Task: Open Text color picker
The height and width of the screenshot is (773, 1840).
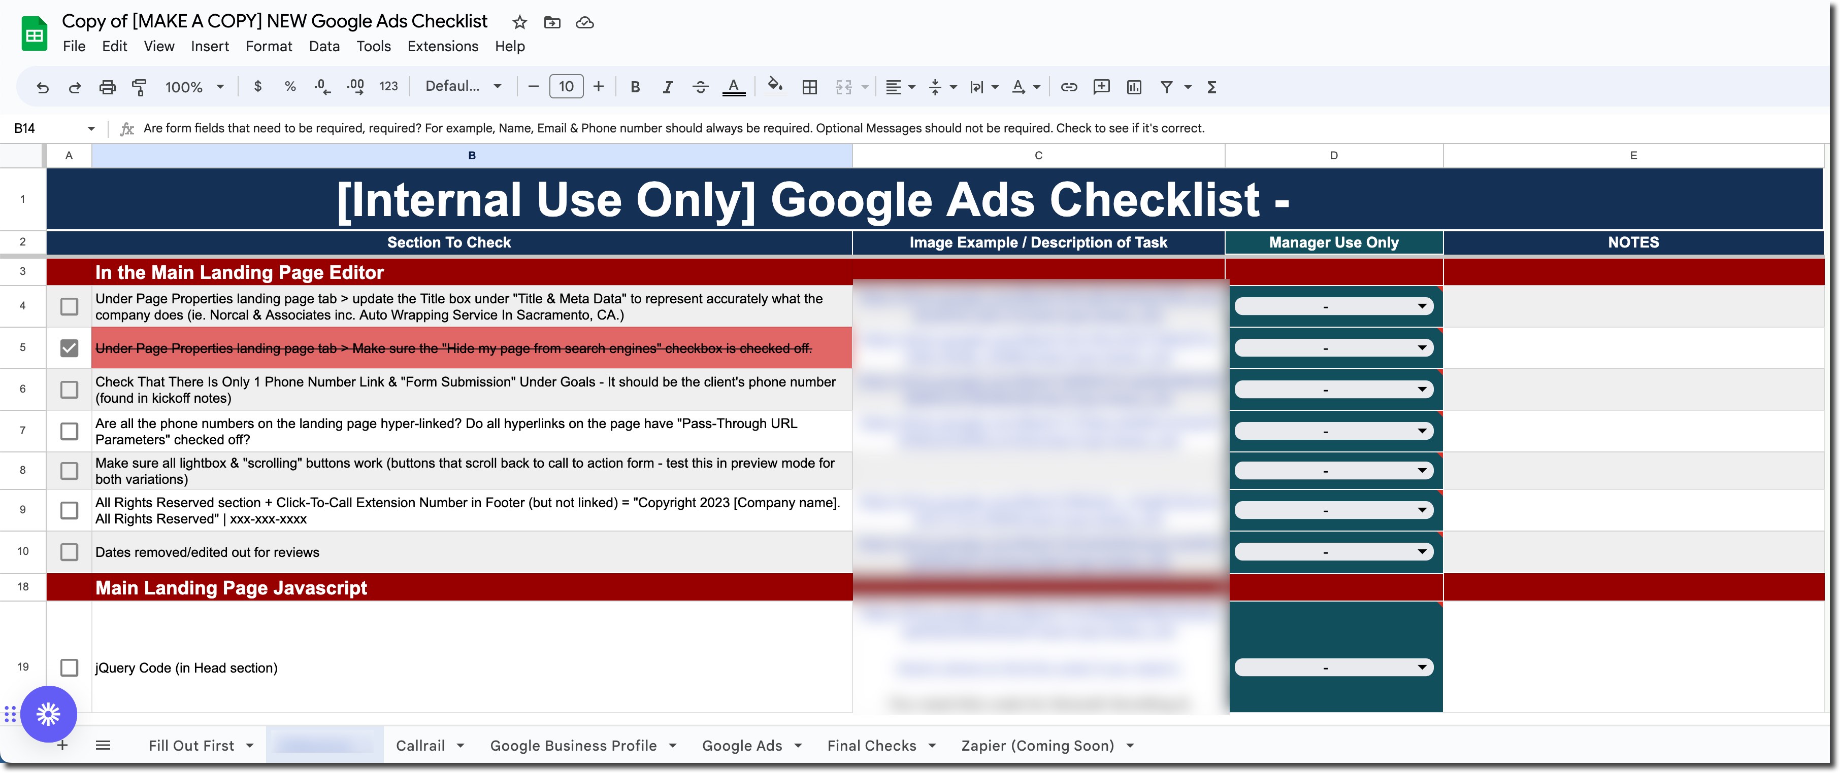Action: click(734, 87)
